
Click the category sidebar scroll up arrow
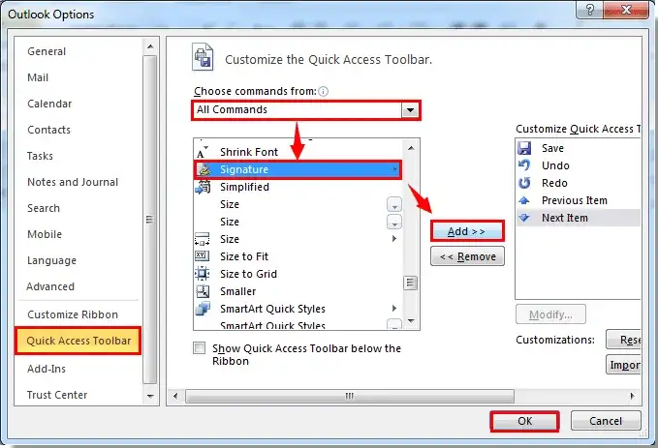[x=150, y=46]
